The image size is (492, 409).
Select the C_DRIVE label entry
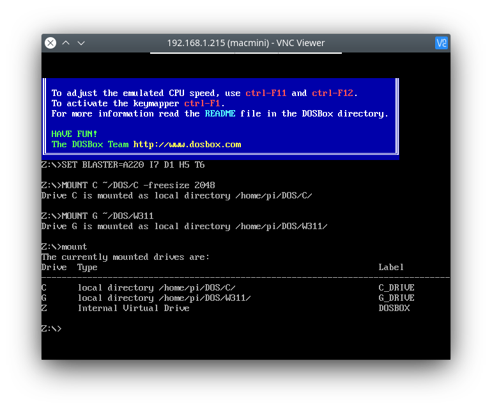pos(396,288)
